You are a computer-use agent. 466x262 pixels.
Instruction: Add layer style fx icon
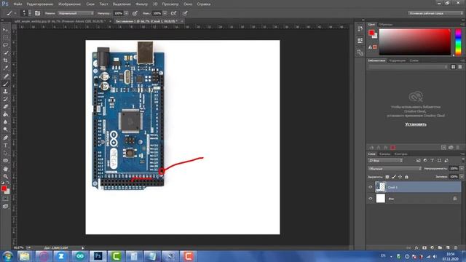[416, 247]
